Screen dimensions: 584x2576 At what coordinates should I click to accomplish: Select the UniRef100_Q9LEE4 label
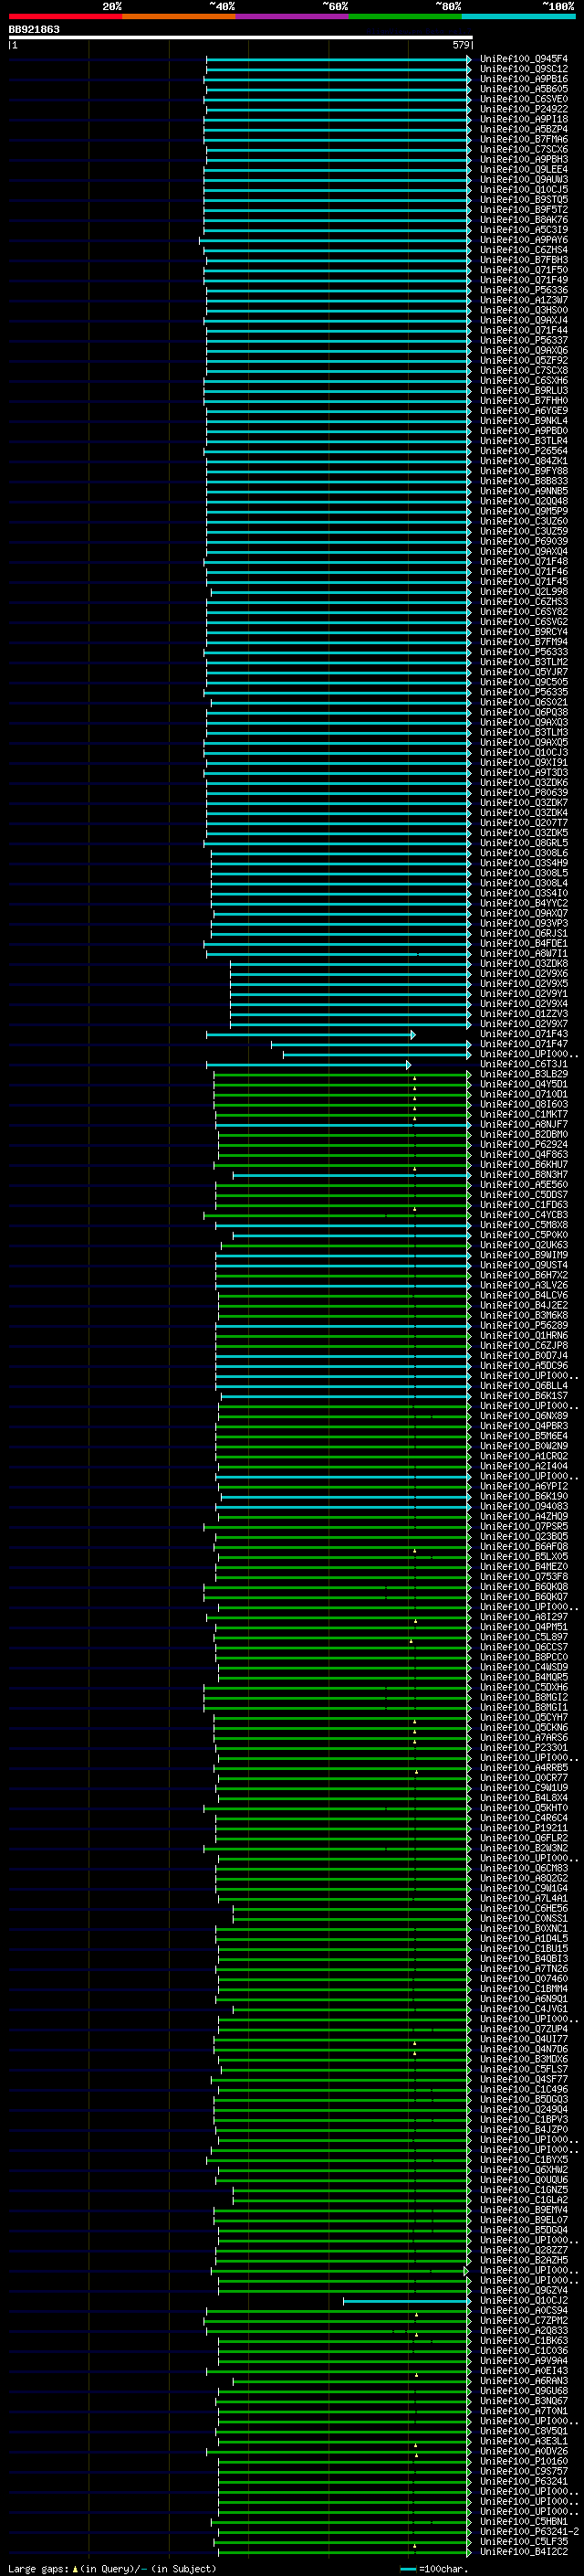tap(524, 169)
